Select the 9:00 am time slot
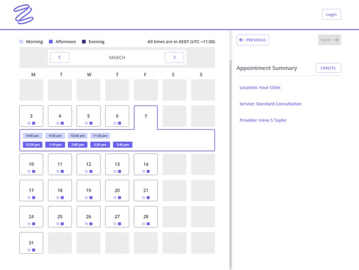Image resolution: width=359 pixels, height=270 pixels. [x=32, y=136]
